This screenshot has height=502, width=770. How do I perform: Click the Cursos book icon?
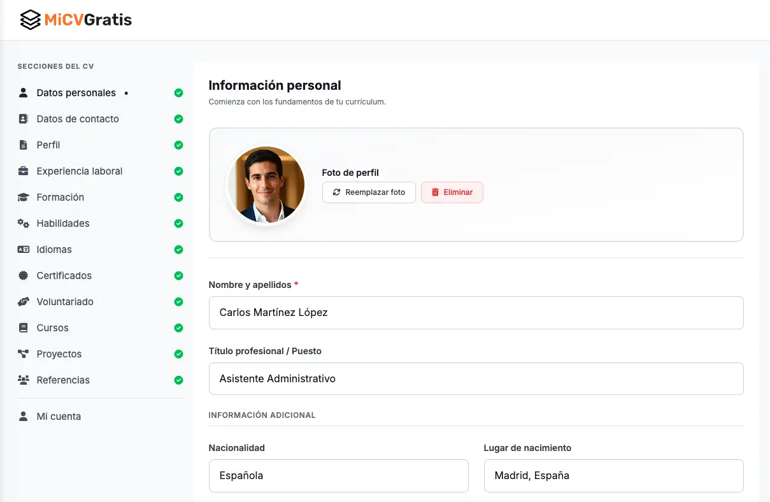(x=23, y=327)
